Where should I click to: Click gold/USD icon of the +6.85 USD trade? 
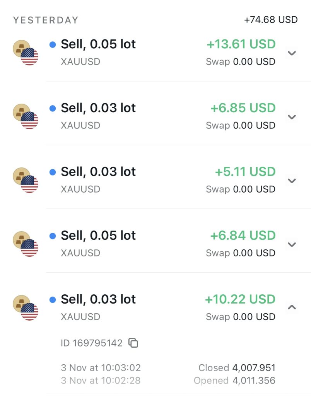(x=26, y=116)
